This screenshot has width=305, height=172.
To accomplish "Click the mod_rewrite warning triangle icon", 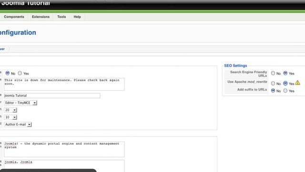I will tap(297, 83).
